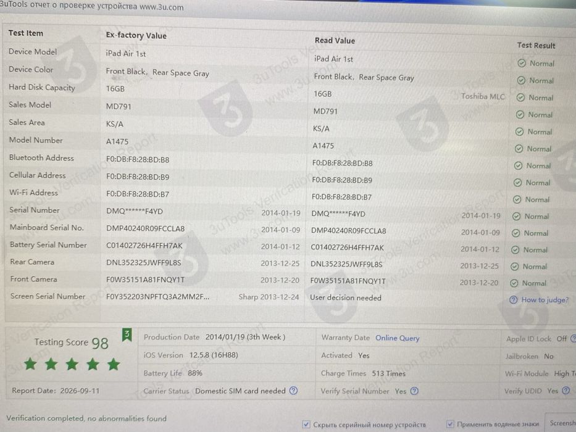This screenshot has height=432, width=576.
Task: Click the Normal check icon for Device Model
Action: 522,63
